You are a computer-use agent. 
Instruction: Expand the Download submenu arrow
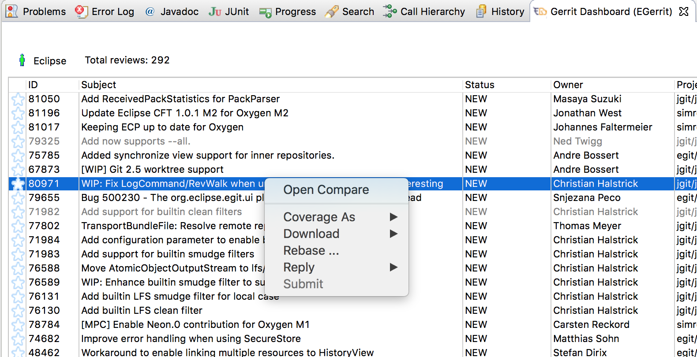[x=393, y=234]
